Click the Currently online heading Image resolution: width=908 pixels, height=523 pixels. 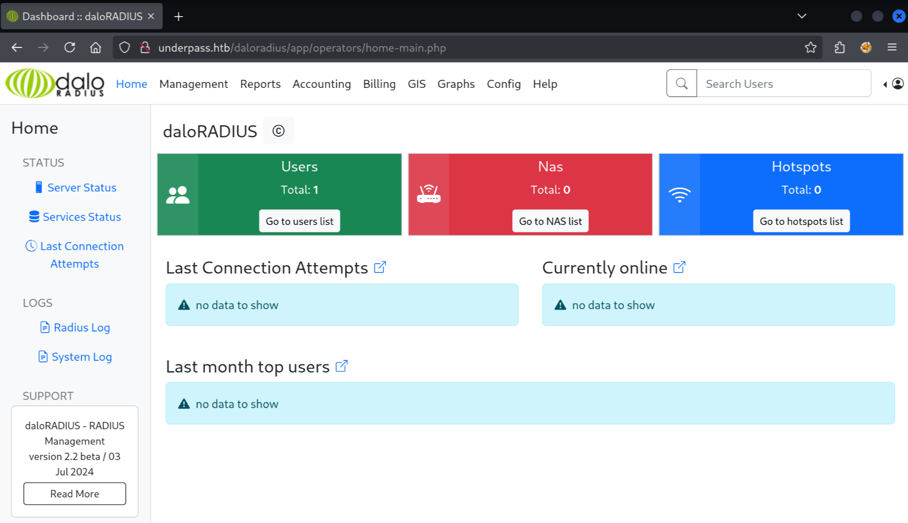[x=605, y=268]
